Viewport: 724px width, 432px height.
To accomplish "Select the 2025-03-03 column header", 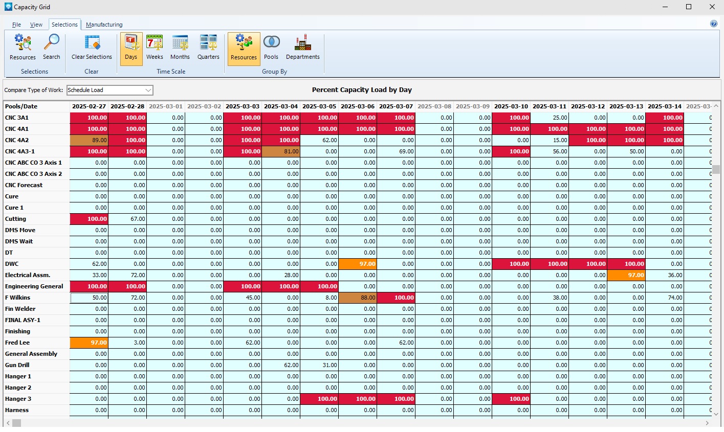I will [x=243, y=106].
